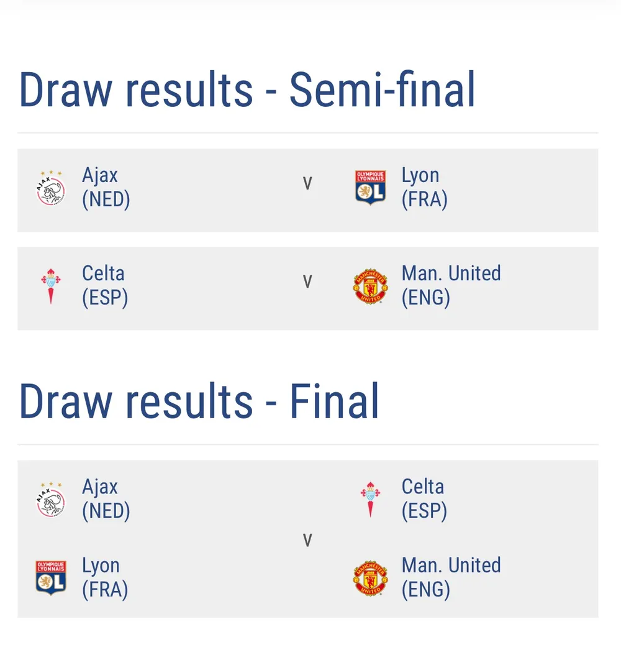Click the Manchester United crest in the Final draw
Image resolution: width=621 pixels, height=655 pixels.
click(x=371, y=577)
